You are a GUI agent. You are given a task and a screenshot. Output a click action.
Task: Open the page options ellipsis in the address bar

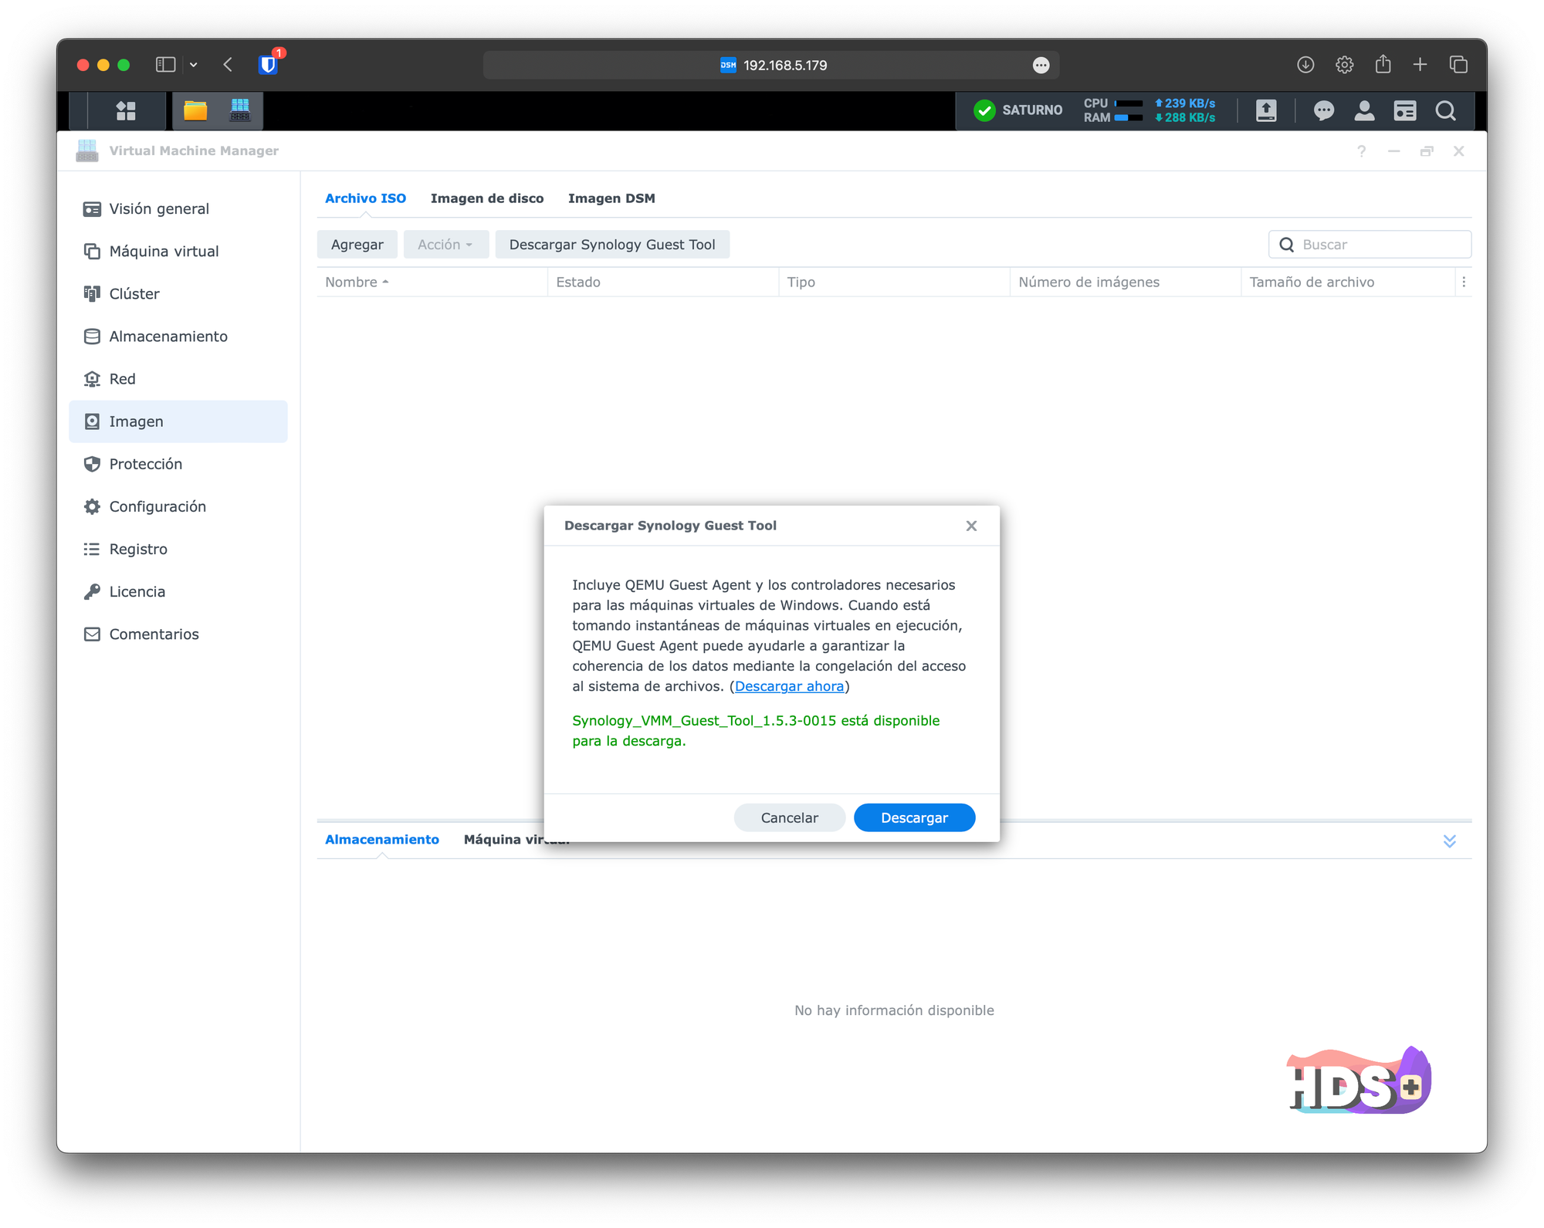pyautogui.click(x=1041, y=66)
